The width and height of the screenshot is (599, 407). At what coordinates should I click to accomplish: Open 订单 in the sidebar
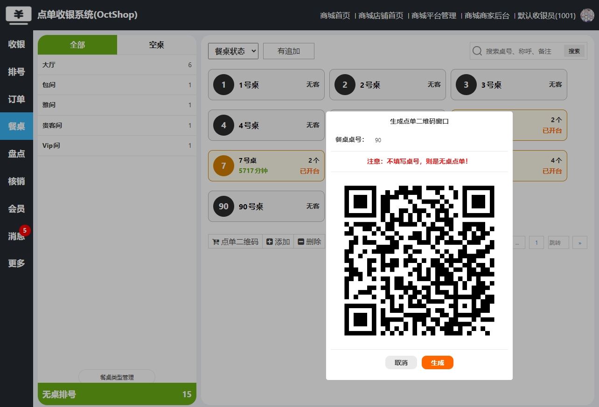(16, 99)
